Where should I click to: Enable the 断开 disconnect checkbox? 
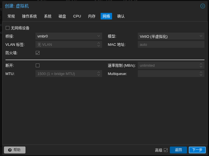[x=37, y=65]
